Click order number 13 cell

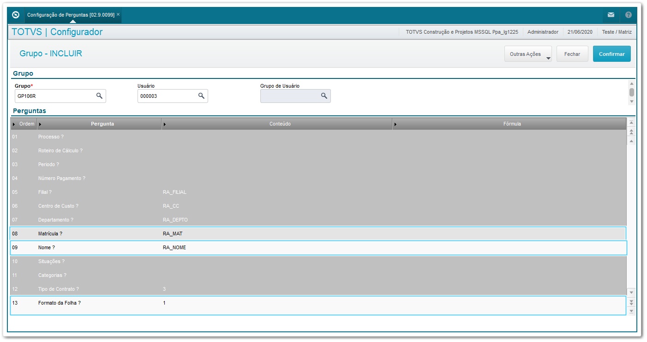15,303
